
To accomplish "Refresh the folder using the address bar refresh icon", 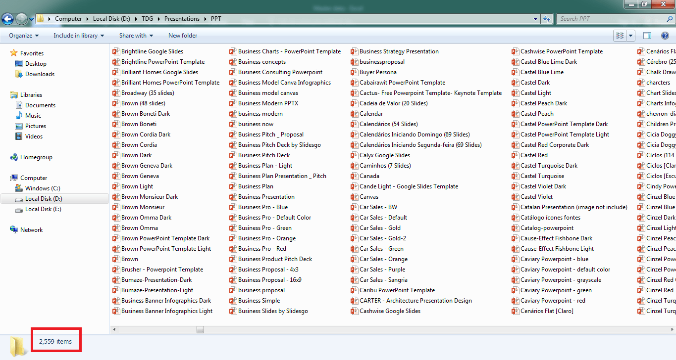I will (547, 19).
